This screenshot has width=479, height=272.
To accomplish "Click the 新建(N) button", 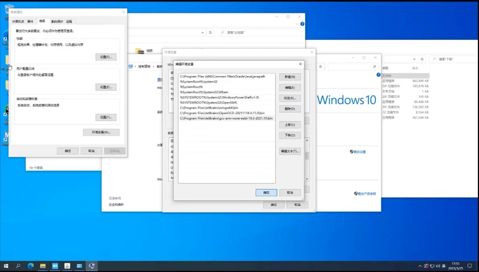I will point(290,77).
